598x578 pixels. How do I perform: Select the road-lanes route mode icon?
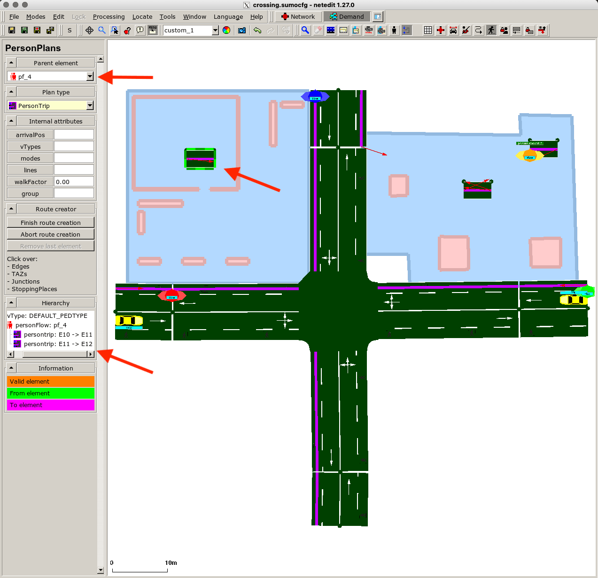coord(331,30)
